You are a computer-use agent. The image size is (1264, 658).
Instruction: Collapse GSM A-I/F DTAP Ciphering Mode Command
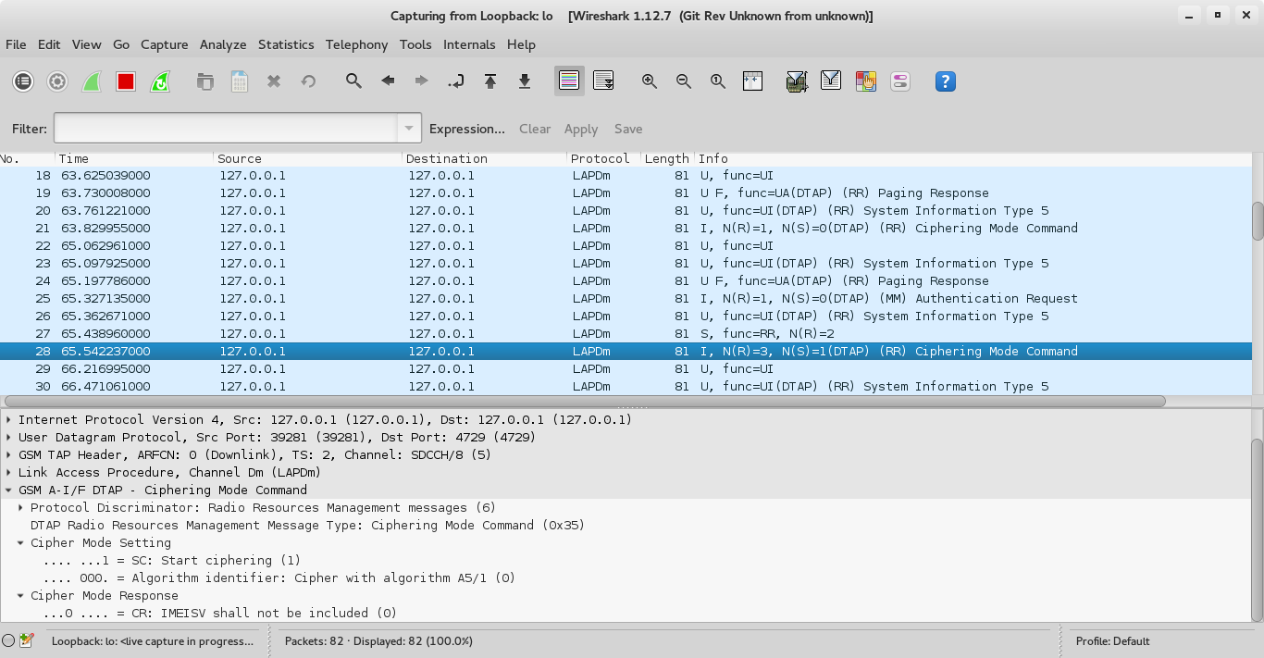[9, 490]
